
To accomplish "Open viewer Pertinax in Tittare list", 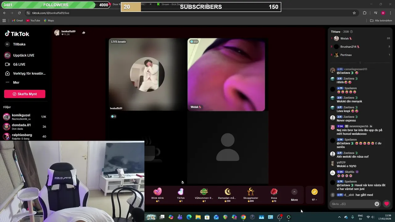I will click(x=360, y=55).
